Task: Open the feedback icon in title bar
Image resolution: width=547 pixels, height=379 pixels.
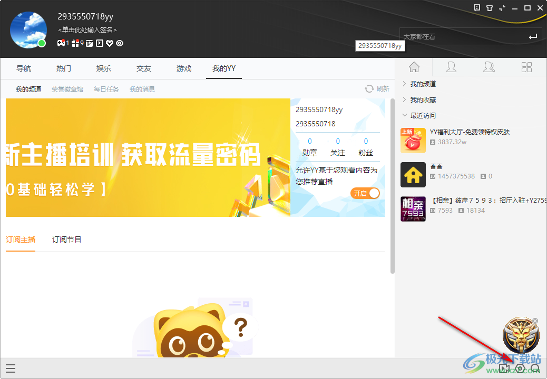Action: point(477,8)
